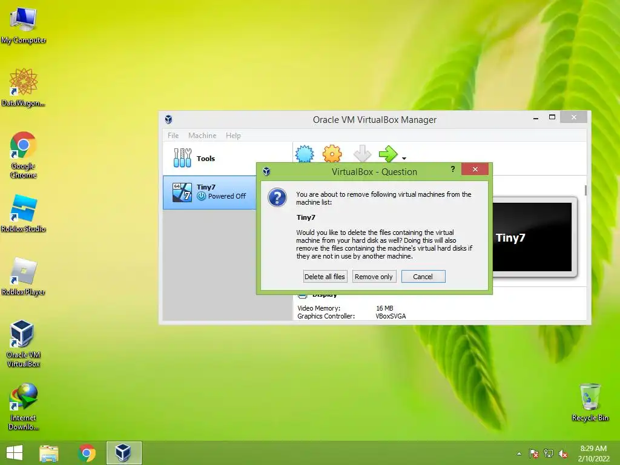Click the cube icon in the Question dialog title
Image resolution: width=620 pixels, height=465 pixels.
click(x=266, y=171)
